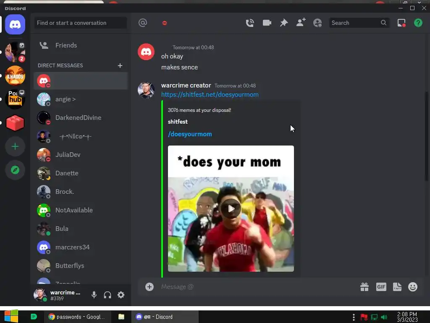The width and height of the screenshot is (430, 323).
Task: Toggle microphone mute
Action: [94, 295]
